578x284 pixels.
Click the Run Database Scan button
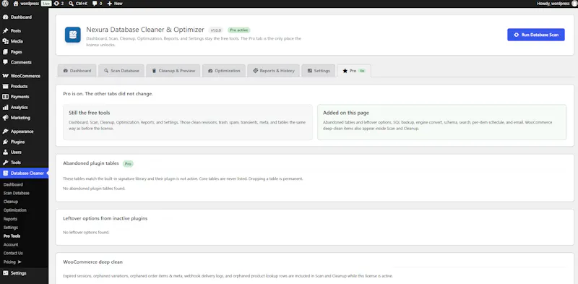[536, 35]
